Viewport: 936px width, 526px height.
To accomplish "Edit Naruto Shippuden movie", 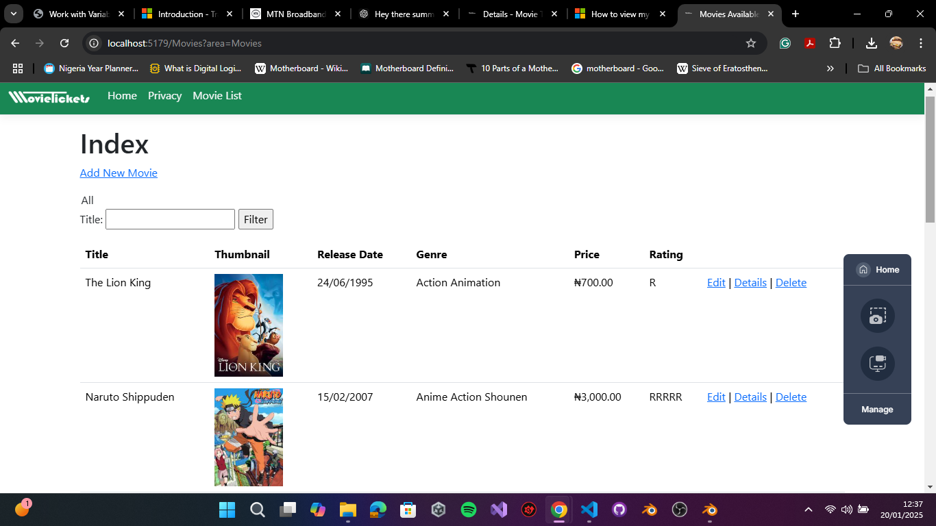I will pyautogui.click(x=716, y=397).
